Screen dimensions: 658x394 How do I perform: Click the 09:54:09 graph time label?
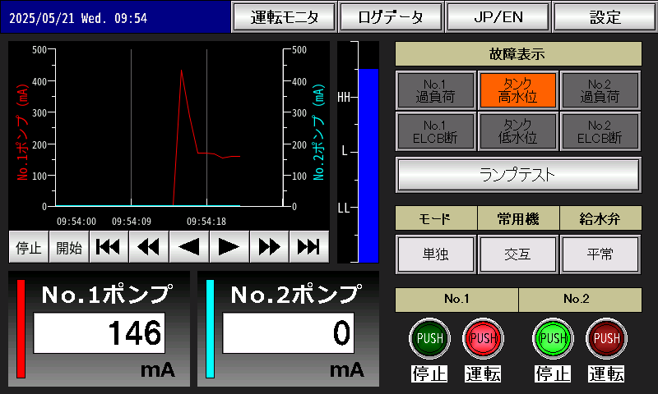click(x=132, y=222)
